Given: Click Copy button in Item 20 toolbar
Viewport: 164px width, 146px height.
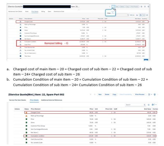Looking at the screenshot, I should tap(127, 6).
